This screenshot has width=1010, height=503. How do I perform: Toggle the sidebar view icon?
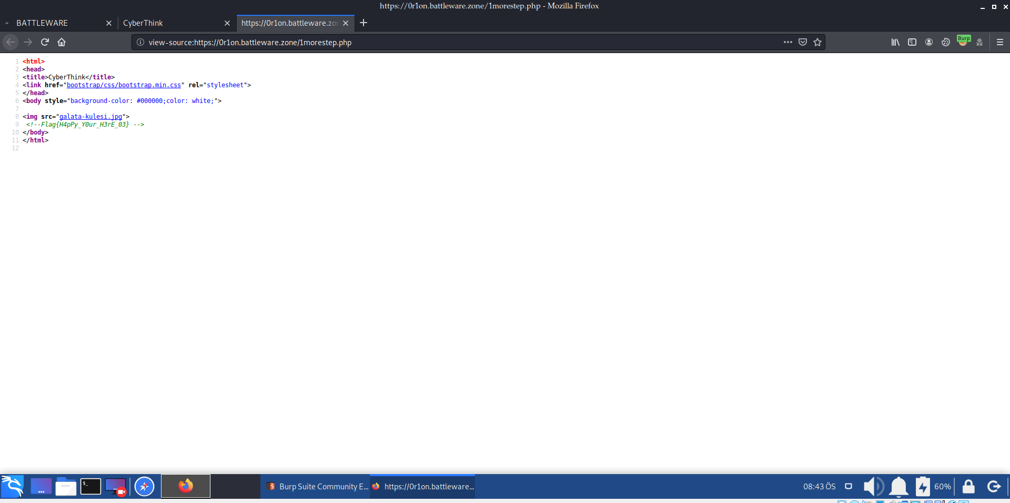(x=912, y=42)
